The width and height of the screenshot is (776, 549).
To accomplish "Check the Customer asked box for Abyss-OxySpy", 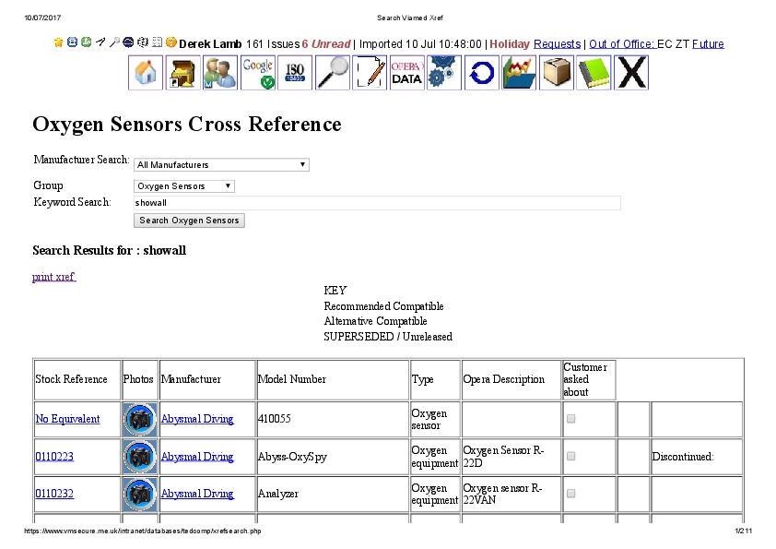I will click(571, 457).
